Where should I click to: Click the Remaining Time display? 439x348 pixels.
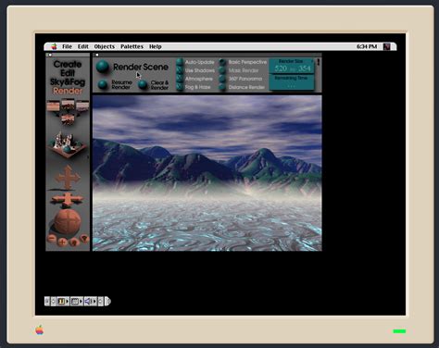pyautogui.click(x=292, y=82)
